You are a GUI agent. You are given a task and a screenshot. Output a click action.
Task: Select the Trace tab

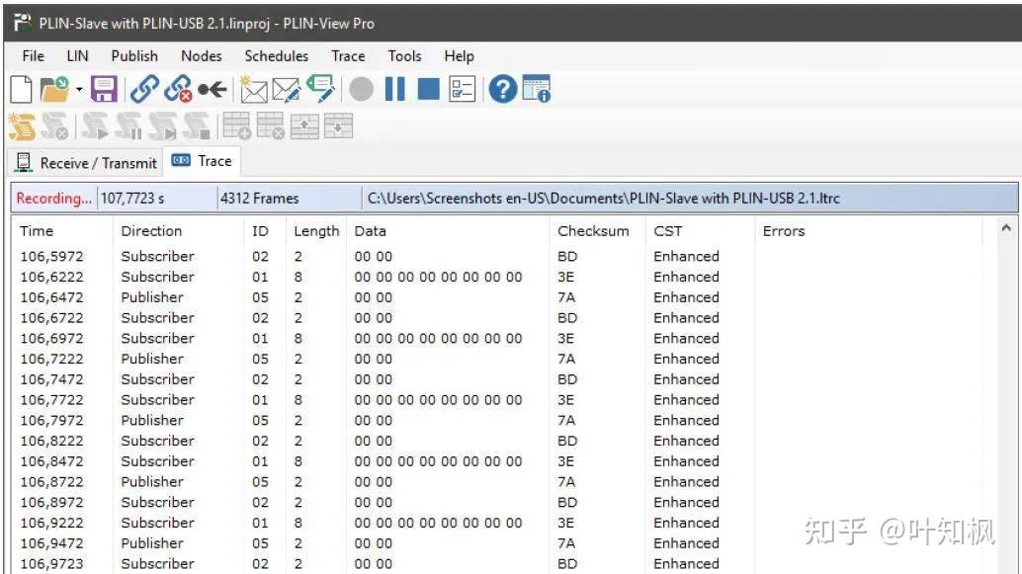(202, 161)
